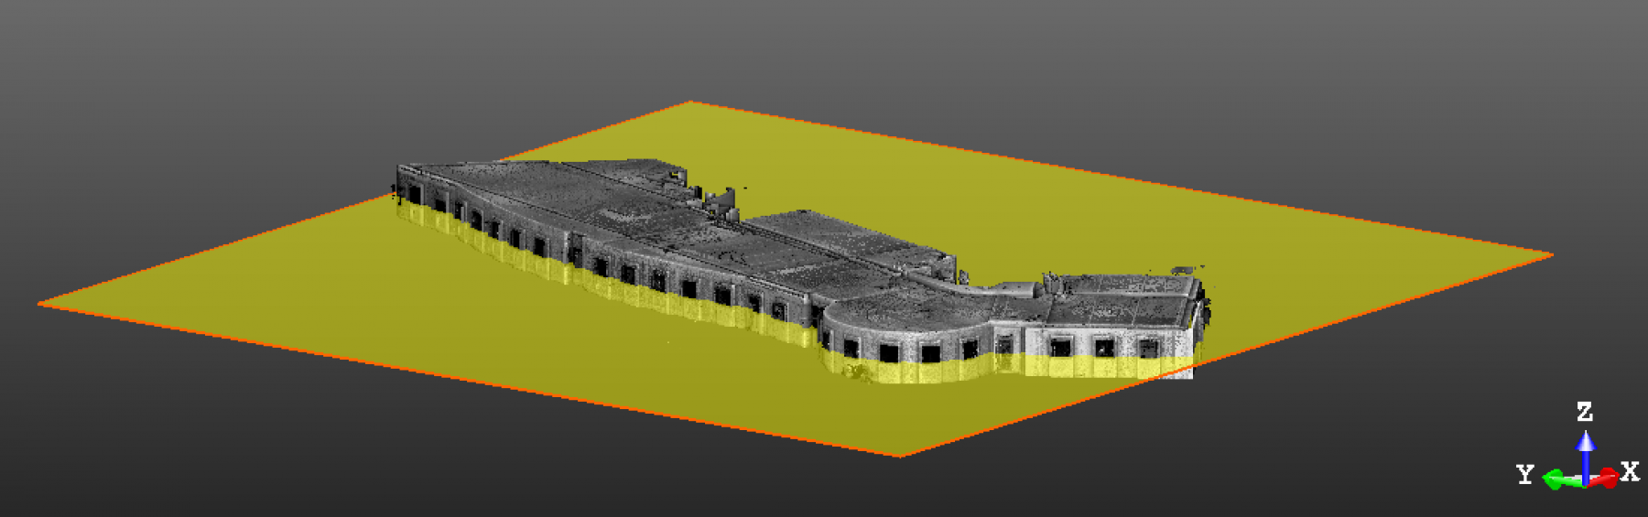Select the rightmost corner of yellow plane
This screenshot has height=517, width=1648.
point(1551,255)
